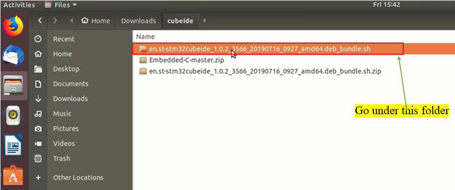Sort files by the Name column header
Screen dimensions: 455x190
[145, 37]
